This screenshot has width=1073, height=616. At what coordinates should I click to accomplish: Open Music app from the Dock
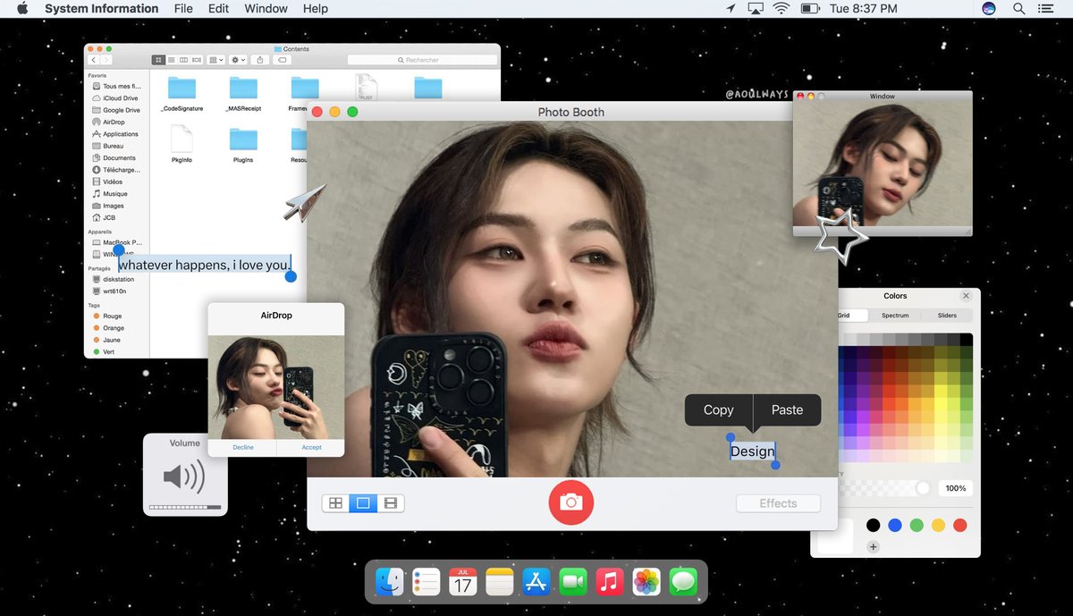tap(610, 582)
